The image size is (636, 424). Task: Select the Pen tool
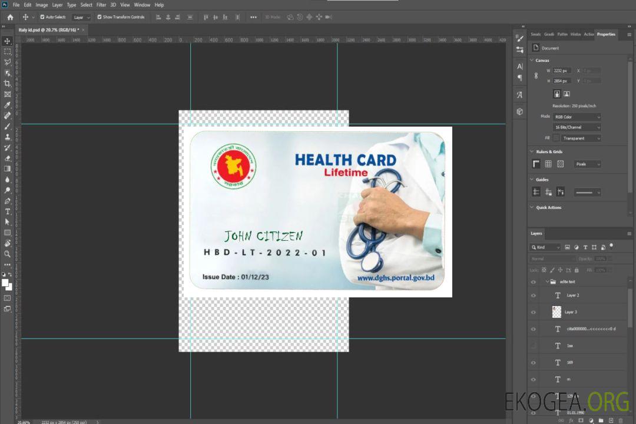click(x=7, y=201)
